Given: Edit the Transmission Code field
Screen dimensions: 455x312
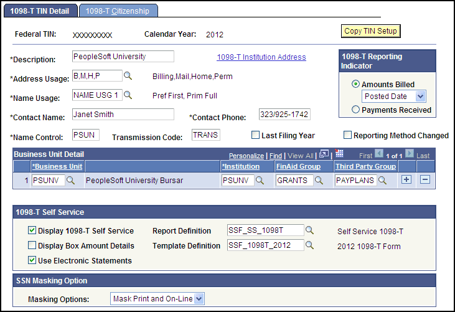Looking at the screenshot, I should click(206, 135).
